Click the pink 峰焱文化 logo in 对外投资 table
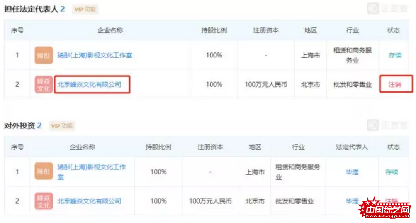This screenshot has height=223, width=416. pos(44,201)
